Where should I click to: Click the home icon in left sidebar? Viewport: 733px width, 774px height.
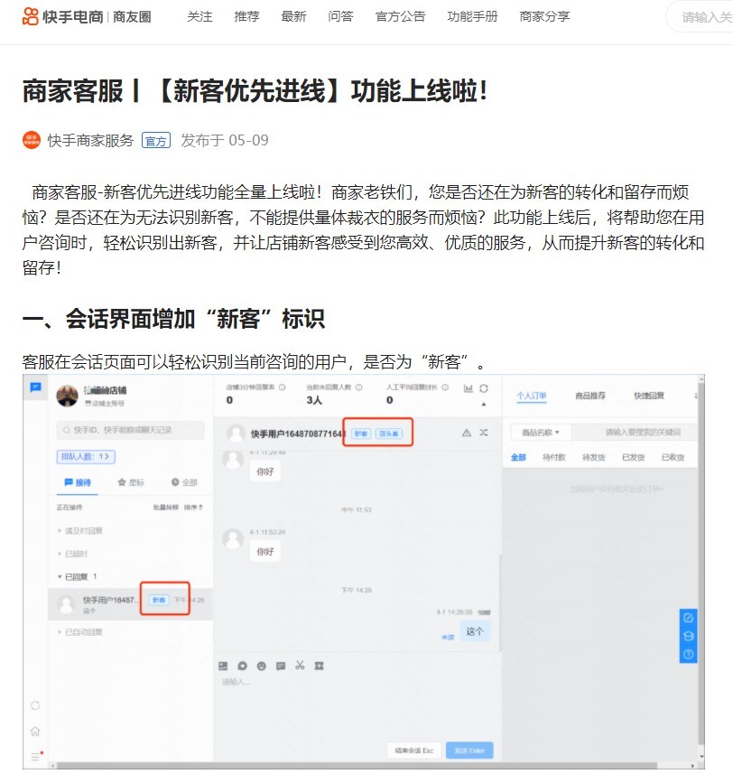[x=35, y=731]
